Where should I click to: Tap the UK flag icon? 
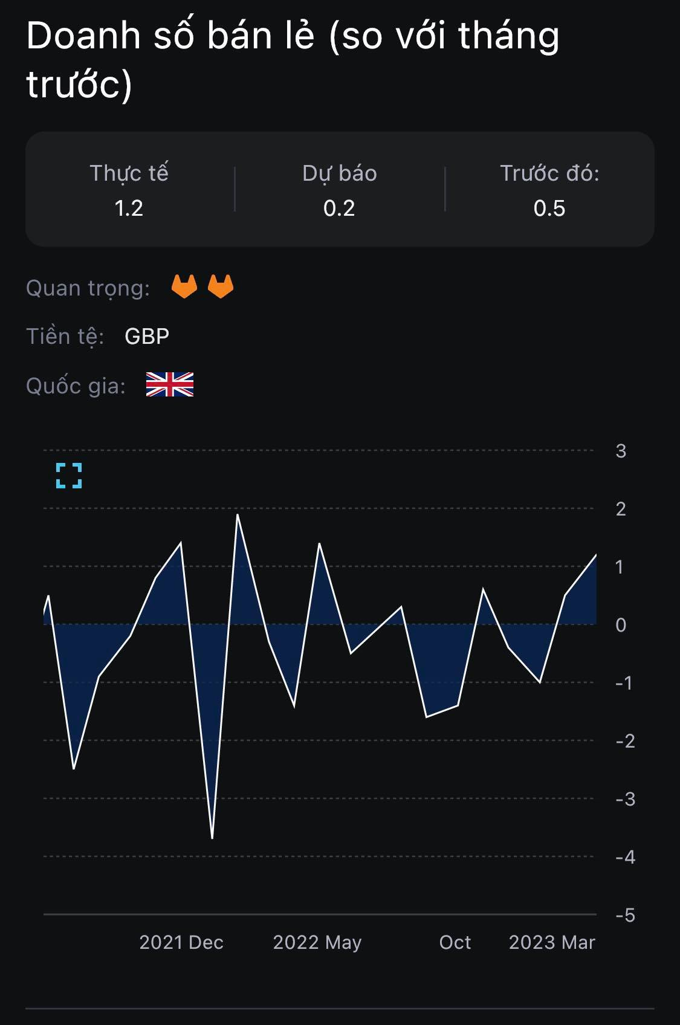click(170, 384)
